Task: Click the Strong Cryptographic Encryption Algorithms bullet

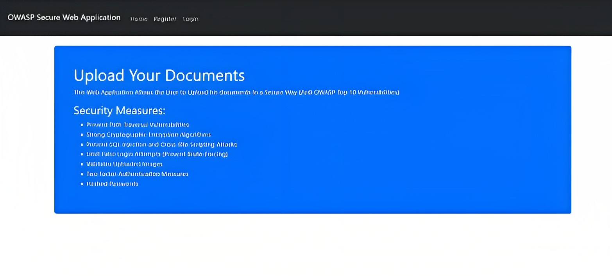Action: point(149,134)
